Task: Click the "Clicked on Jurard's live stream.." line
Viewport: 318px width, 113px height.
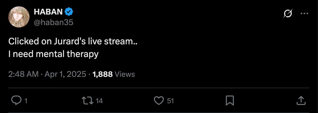Action: click(73, 41)
